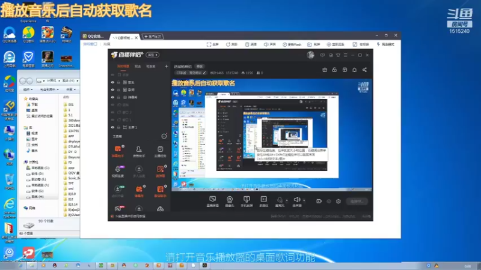Screen dimensions: 481x270
Task: Toggle visibility eye of 全屏 1 source
Action: click(112, 127)
